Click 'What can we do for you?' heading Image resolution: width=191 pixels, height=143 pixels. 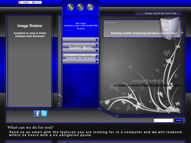pyautogui.click(x=30, y=127)
